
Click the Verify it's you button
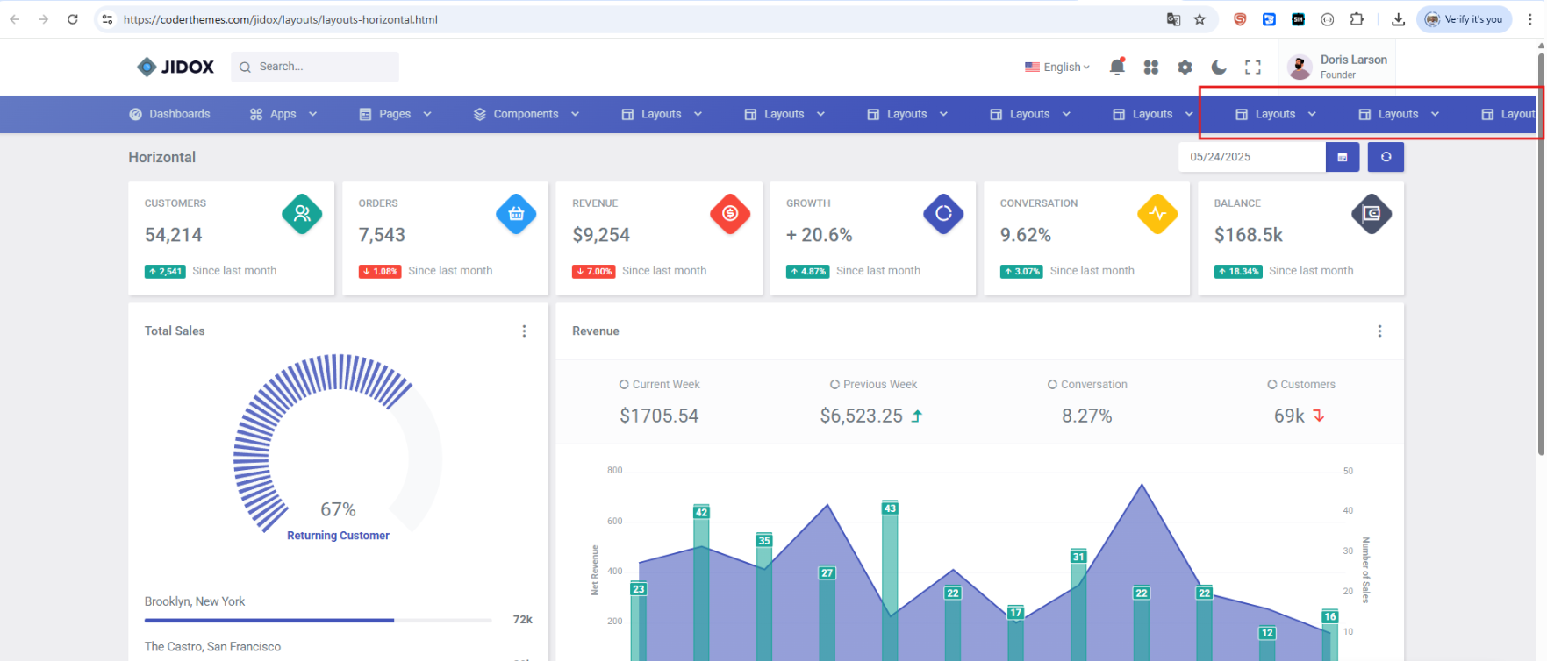(x=1464, y=19)
